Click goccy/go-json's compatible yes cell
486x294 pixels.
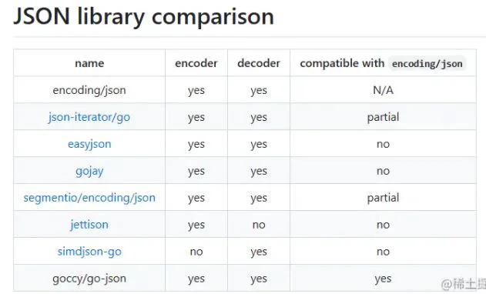[383, 279]
